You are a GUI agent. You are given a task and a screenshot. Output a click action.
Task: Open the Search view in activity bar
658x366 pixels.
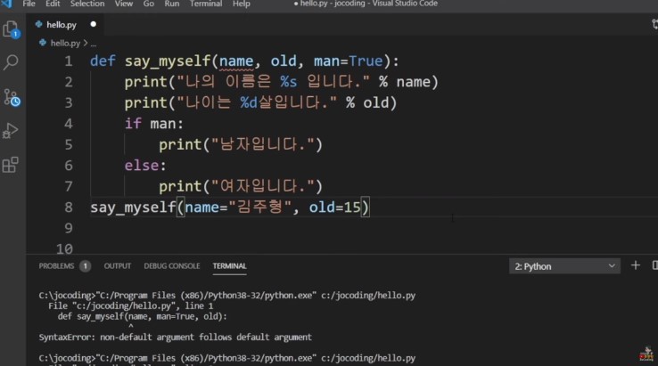click(12, 62)
